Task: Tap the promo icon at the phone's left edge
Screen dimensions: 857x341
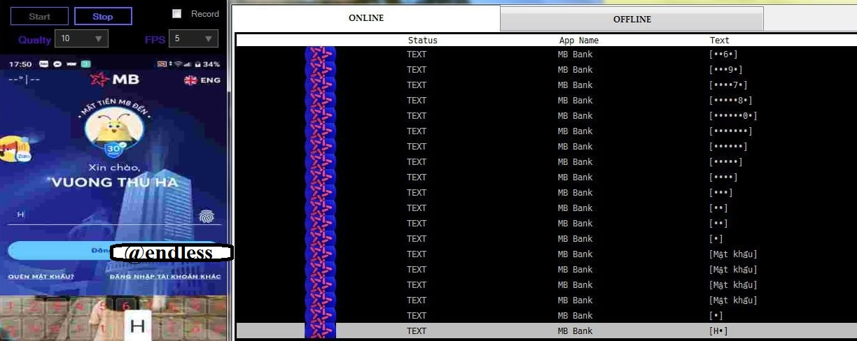Action: point(15,150)
